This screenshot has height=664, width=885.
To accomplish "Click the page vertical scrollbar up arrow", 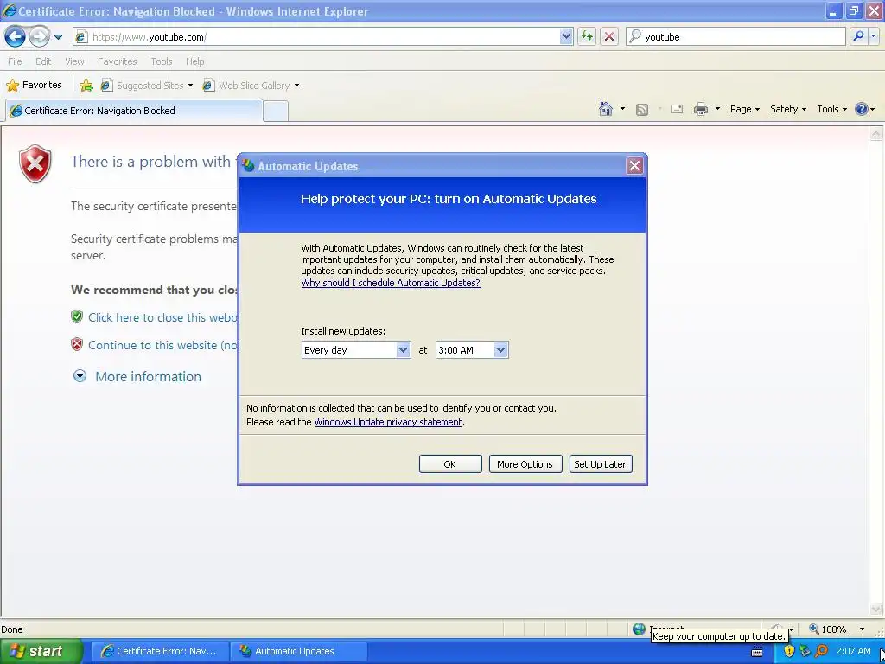I will pyautogui.click(x=876, y=134).
